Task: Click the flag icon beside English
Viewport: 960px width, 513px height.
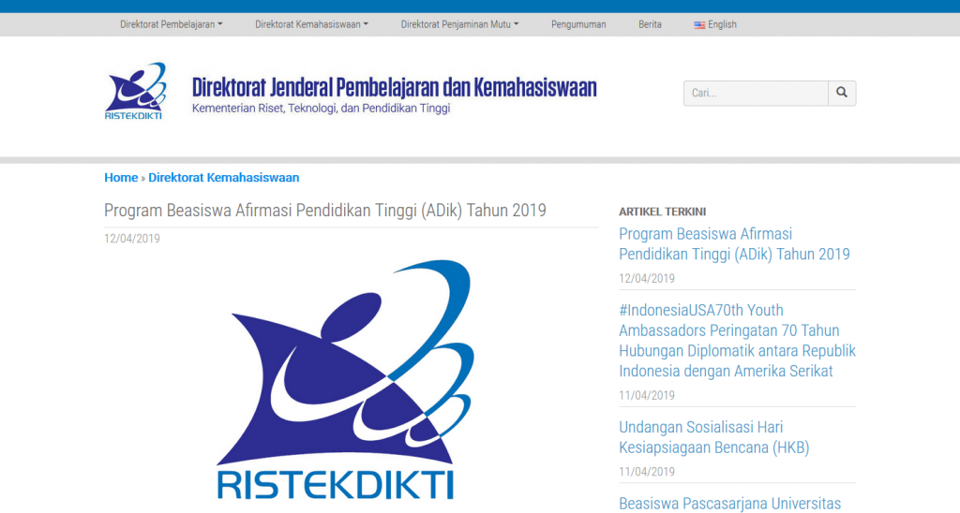Action: [699, 24]
